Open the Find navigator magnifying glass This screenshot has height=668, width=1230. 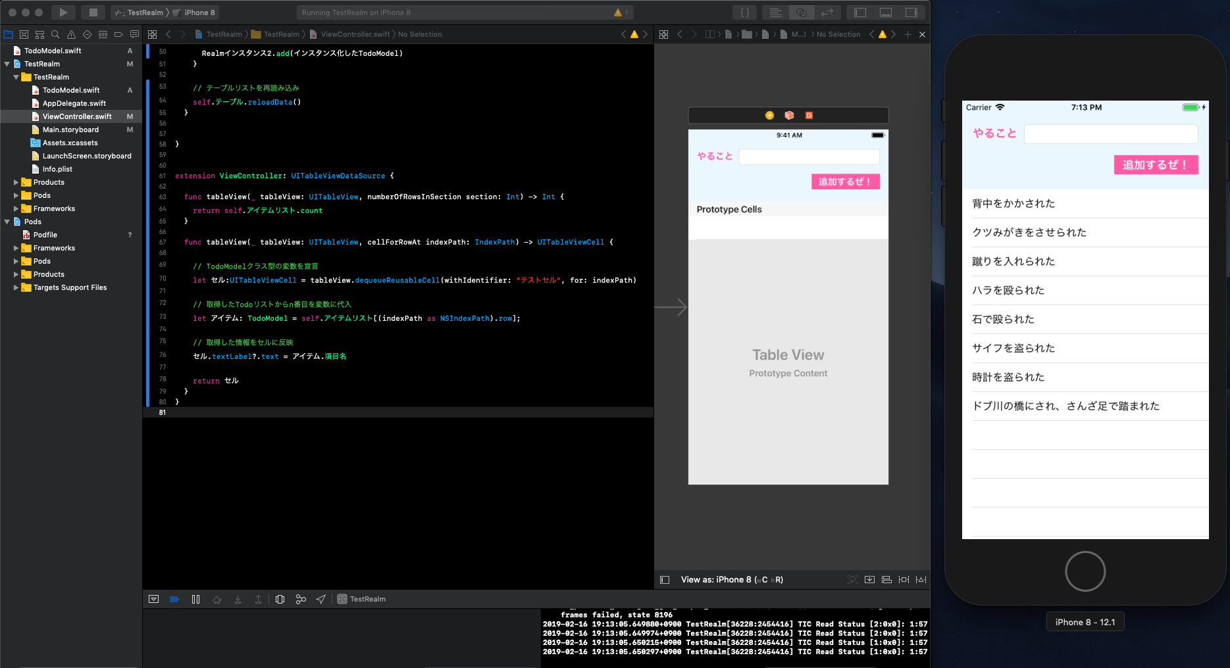point(55,34)
